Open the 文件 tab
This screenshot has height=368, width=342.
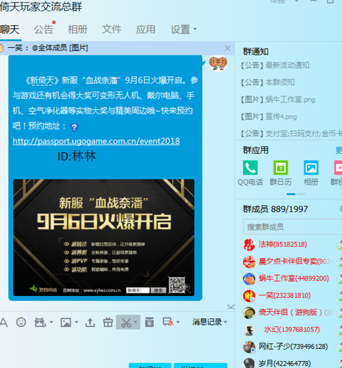[112, 30]
